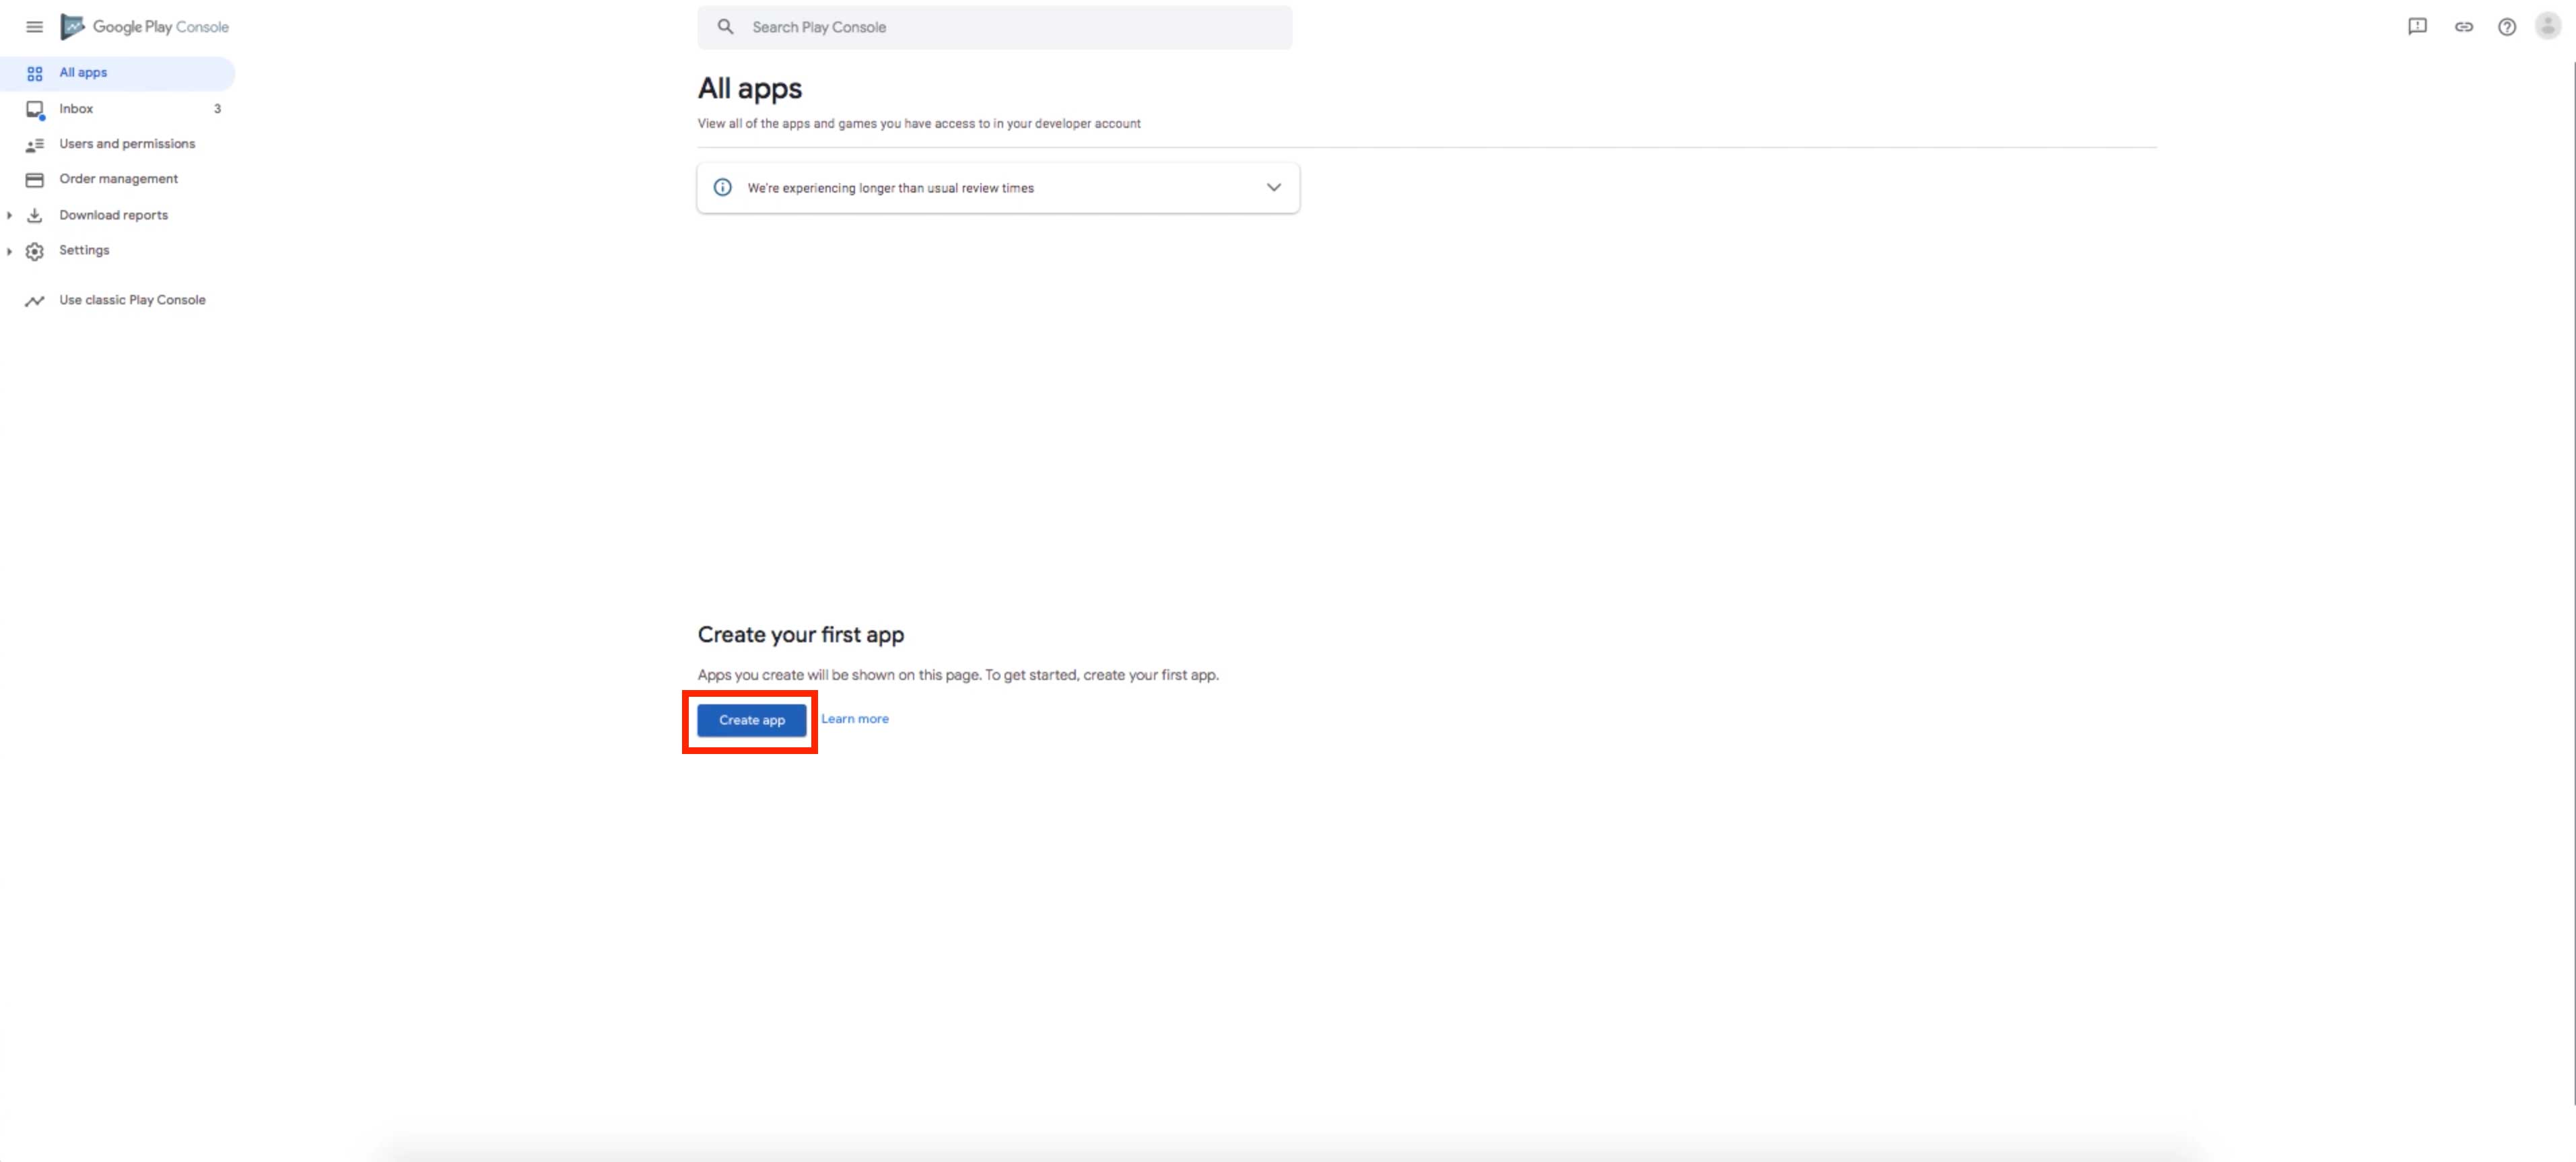The width and height of the screenshot is (2576, 1162).
Task: Open the help question mark icon
Action: click(2506, 27)
